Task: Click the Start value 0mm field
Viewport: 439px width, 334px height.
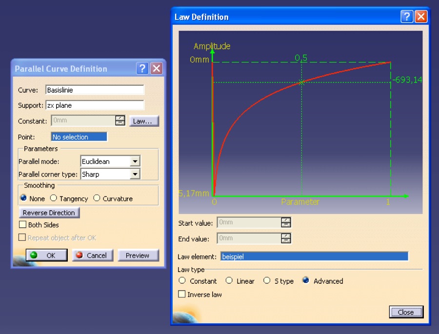Action: click(249, 222)
